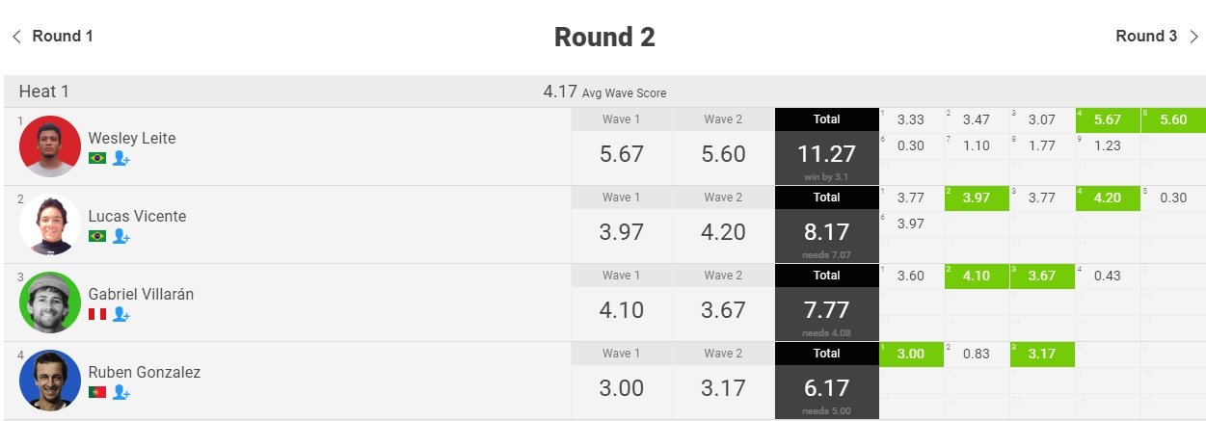Select Ruben Gonzalez's athlete name
Screen dimensions: 1206x421
145,372
